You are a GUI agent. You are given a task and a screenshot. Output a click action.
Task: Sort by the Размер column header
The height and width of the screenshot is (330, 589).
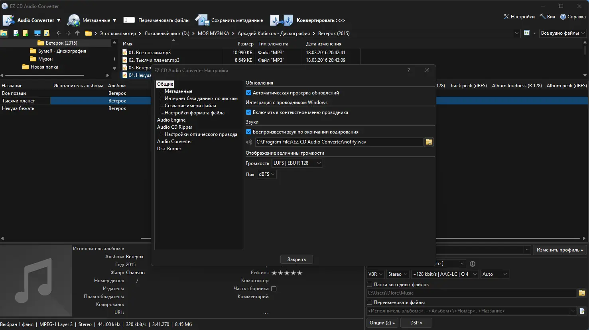click(x=245, y=44)
